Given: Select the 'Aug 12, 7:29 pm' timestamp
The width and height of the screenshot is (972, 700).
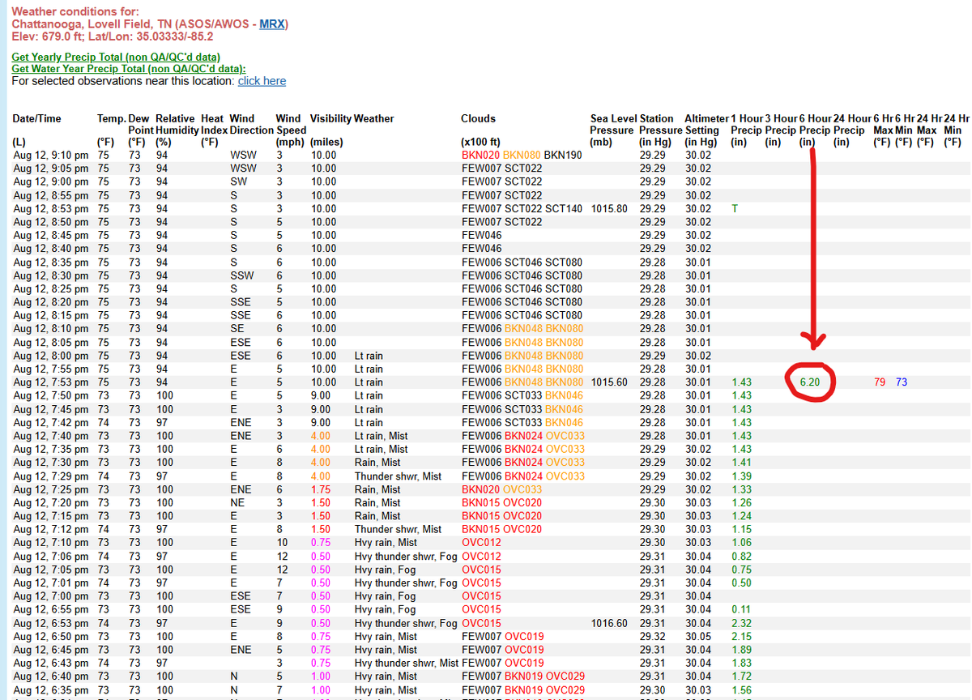Looking at the screenshot, I should pos(51,476).
